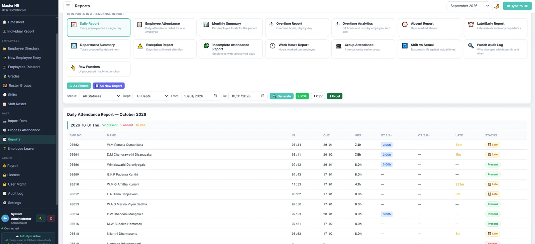Image resolution: width=535 pixels, height=244 pixels.
Task: Click the From date field 10/01/2026
Action: coord(200,96)
